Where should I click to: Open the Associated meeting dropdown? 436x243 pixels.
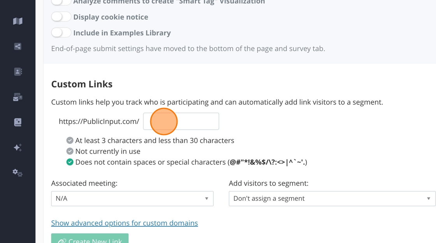coord(132,198)
